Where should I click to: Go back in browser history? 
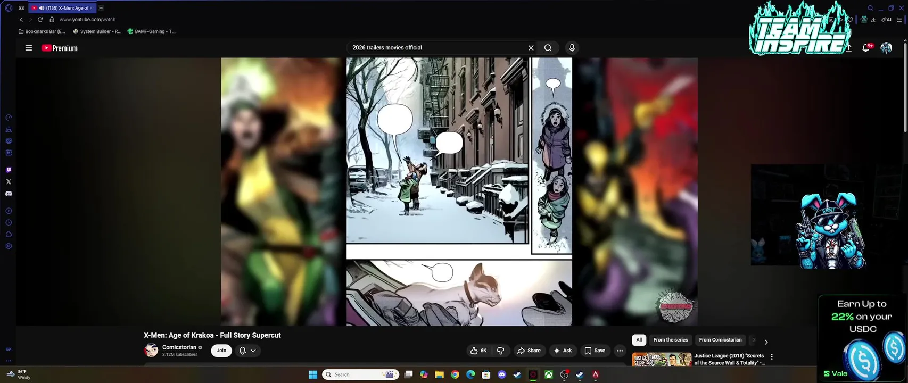pyautogui.click(x=21, y=20)
